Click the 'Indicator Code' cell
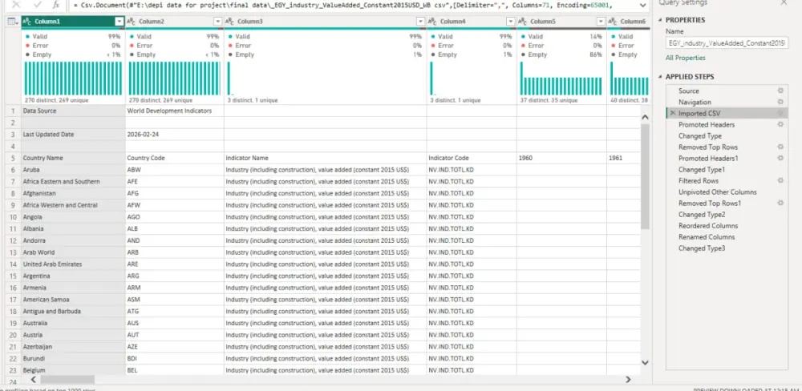The width and height of the screenshot is (802, 391). (472, 158)
